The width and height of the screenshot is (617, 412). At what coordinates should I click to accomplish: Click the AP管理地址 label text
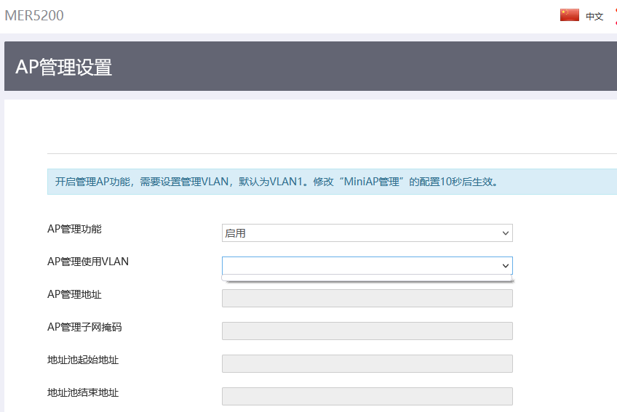pyautogui.click(x=74, y=294)
